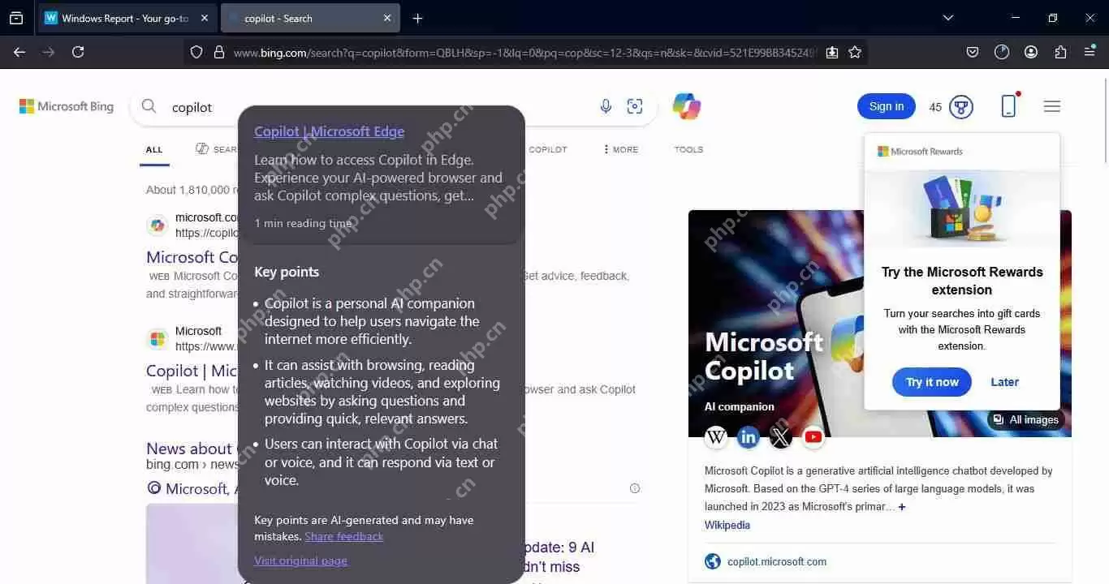Open the Visit original page link
Viewport: 1109px width, 584px height.
pos(300,560)
